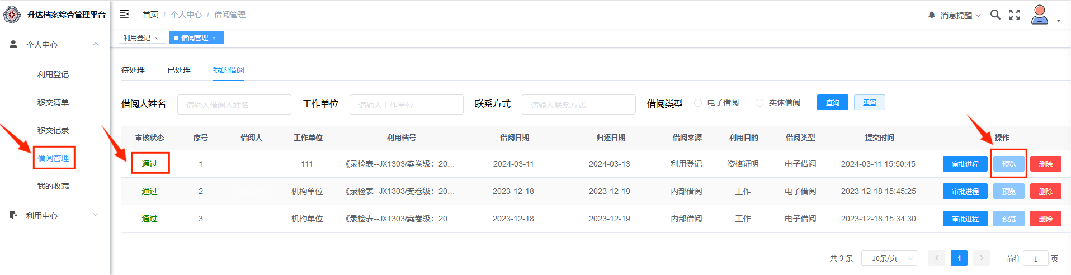Switch to the 待处理 tab
The image size is (1071, 275).
tap(133, 70)
